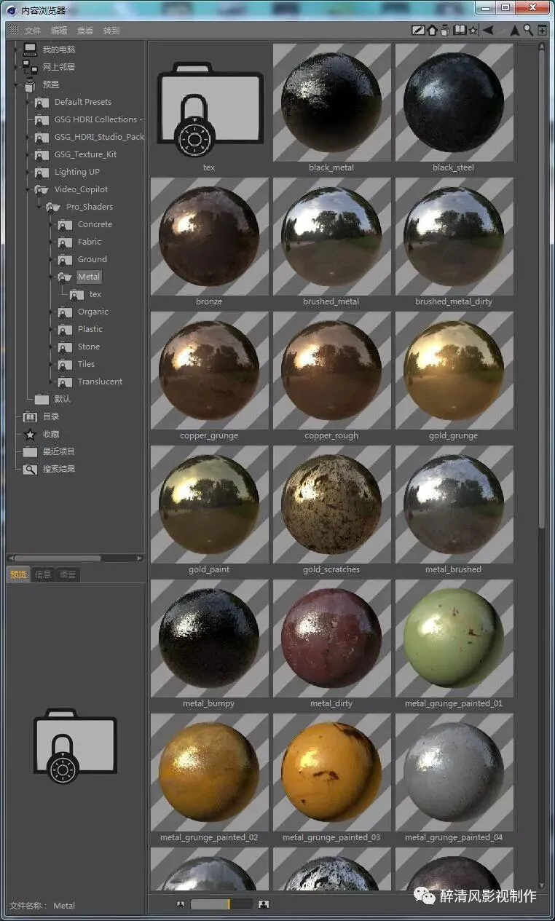
Task: Click the 网上邻居 network icon
Action: pyautogui.click(x=30, y=67)
